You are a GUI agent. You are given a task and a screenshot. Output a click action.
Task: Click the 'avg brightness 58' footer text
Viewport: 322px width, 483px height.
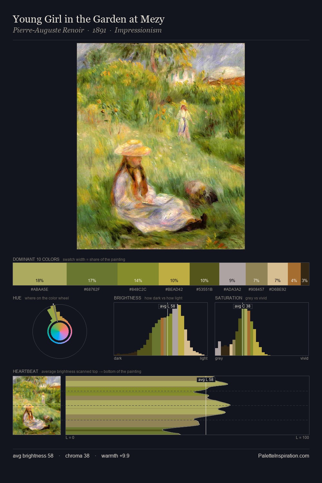(33, 456)
